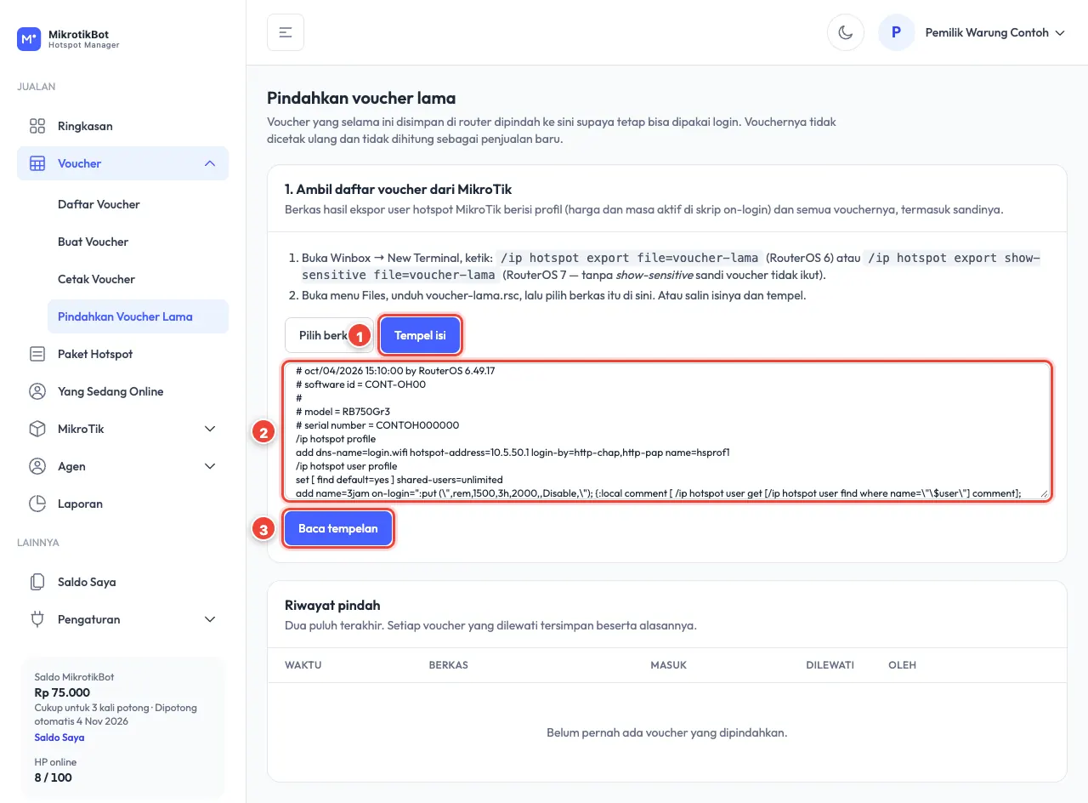Click the Rp 75.000 balance amount
1088x803 pixels.
tap(62, 692)
